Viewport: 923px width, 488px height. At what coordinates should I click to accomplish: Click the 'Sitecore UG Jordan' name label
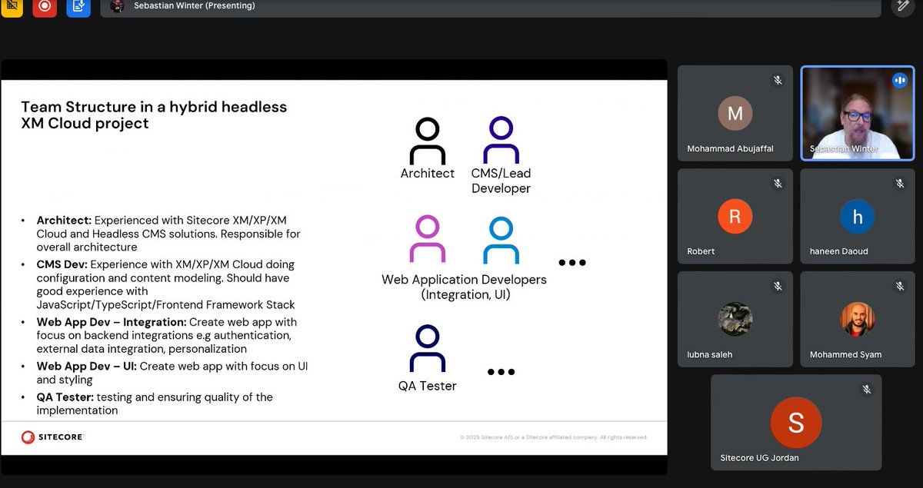(x=759, y=458)
